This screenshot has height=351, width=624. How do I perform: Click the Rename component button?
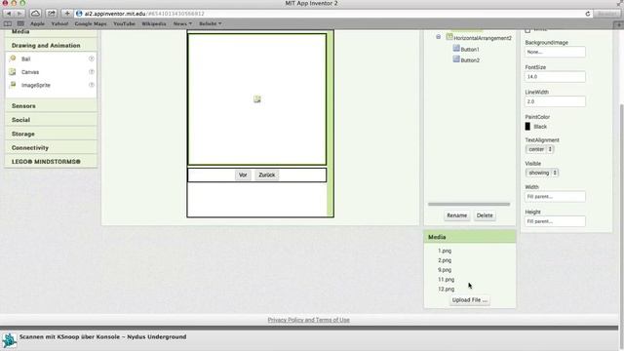(456, 215)
